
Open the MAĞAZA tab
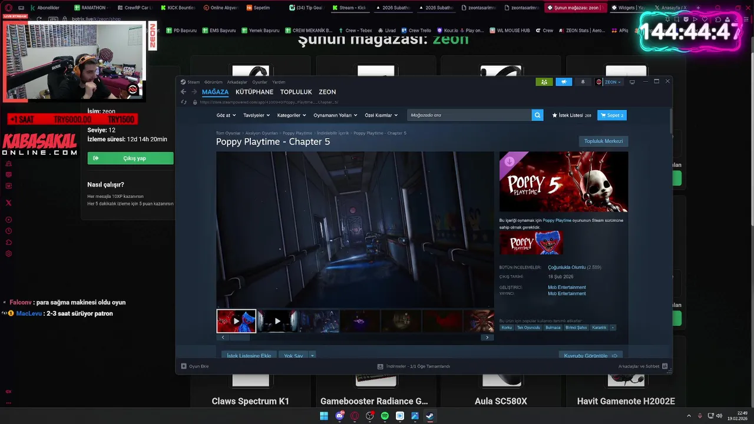pyautogui.click(x=215, y=92)
